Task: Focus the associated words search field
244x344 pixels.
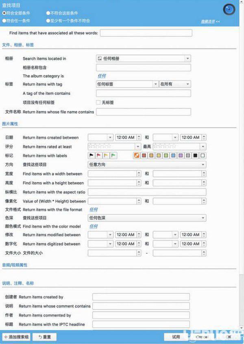Action: (146, 33)
